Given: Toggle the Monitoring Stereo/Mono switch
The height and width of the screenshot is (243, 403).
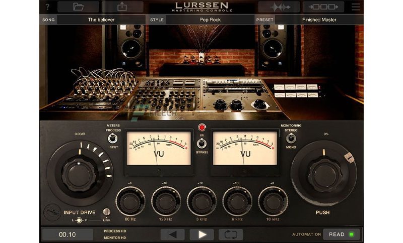Looking at the screenshot, I should click(291, 139).
